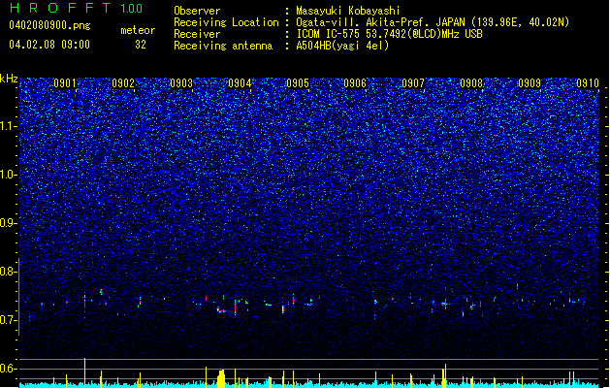Click the 0907 time marker
This screenshot has height=388, width=610.
tap(413, 83)
